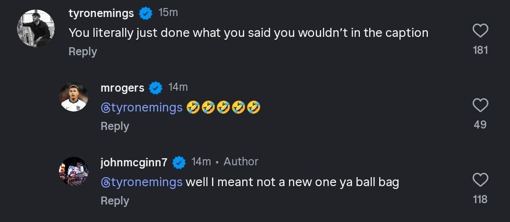Image resolution: width=510 pixels, height=222 pixels.
Task: Click the @tyronemings mention in johnmcginn7's reply
Action: click(142, 182)
